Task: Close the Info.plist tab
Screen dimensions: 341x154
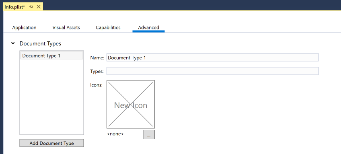Action: [x=39, y=7]
